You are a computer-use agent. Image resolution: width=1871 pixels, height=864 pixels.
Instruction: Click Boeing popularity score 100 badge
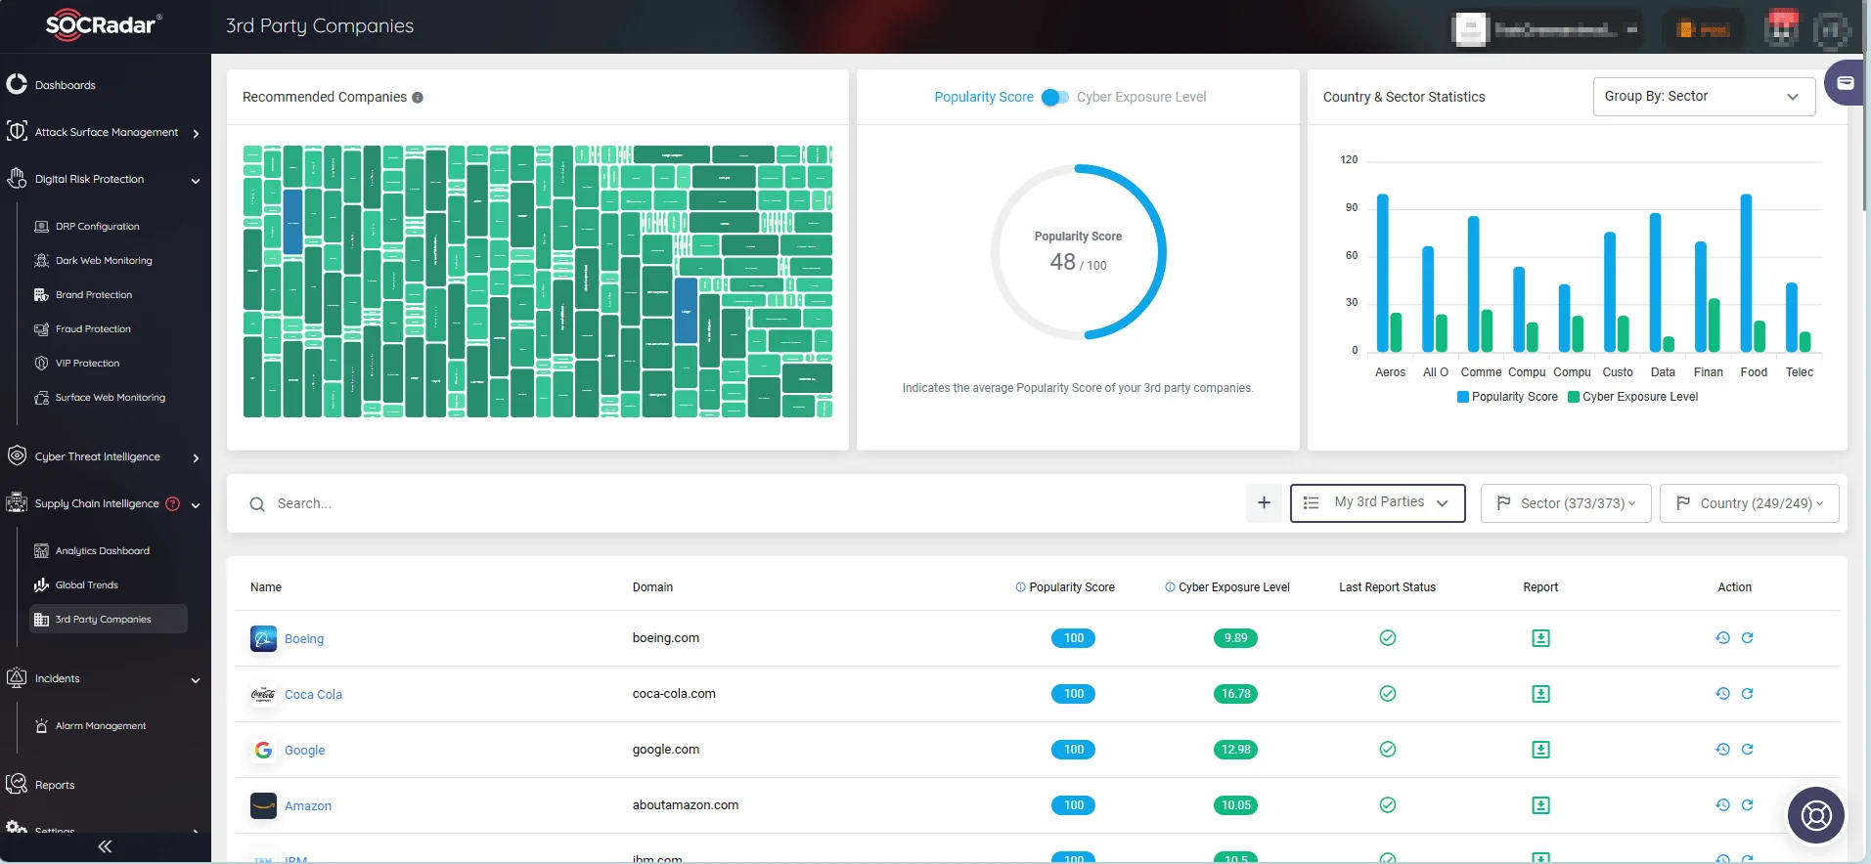[x=1073, y=638]
